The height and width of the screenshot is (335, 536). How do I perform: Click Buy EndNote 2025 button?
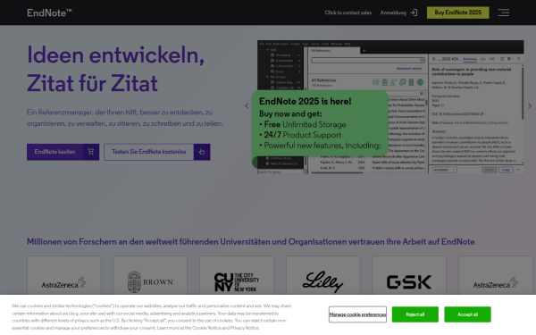click(x=457, y=13)
